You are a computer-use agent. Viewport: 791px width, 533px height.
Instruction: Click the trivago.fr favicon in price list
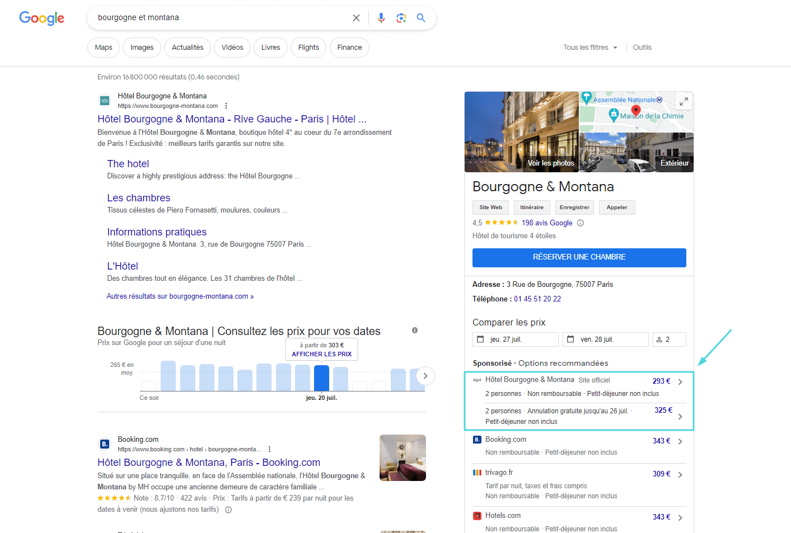477,473
